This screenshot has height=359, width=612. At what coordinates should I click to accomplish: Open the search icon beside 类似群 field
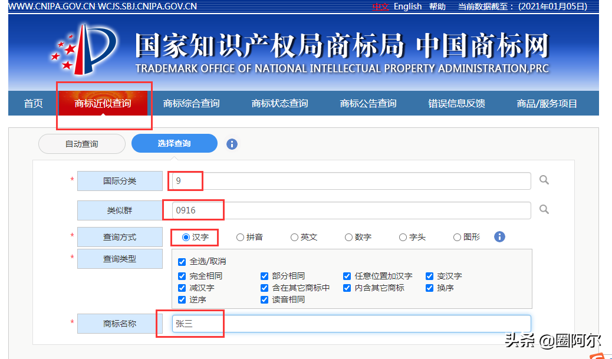coord(544,209)
